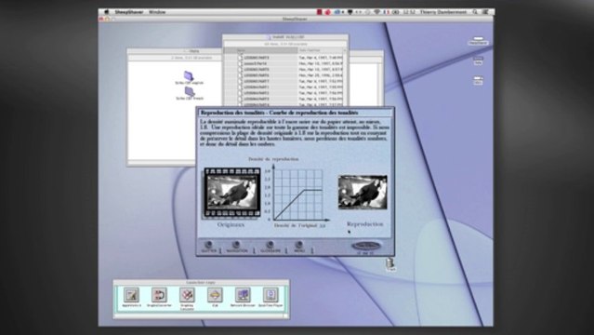Select the lower folder in the left Finder window
The width and height of the screenshot is (594, 335).
pyautogui.click(x=190, y=91)
